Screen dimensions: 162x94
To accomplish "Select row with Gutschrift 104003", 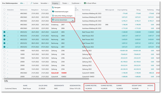I will point(4,77).
